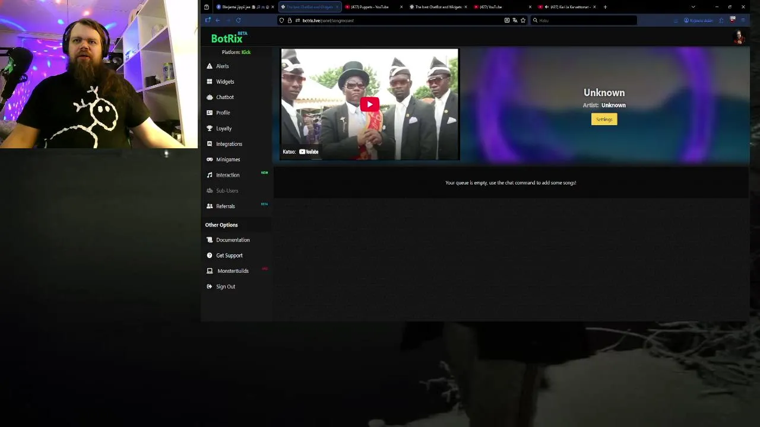This screenshot has height=427, width=760.
Task: Click the Referrals people icon
Action: pos(210,206)
